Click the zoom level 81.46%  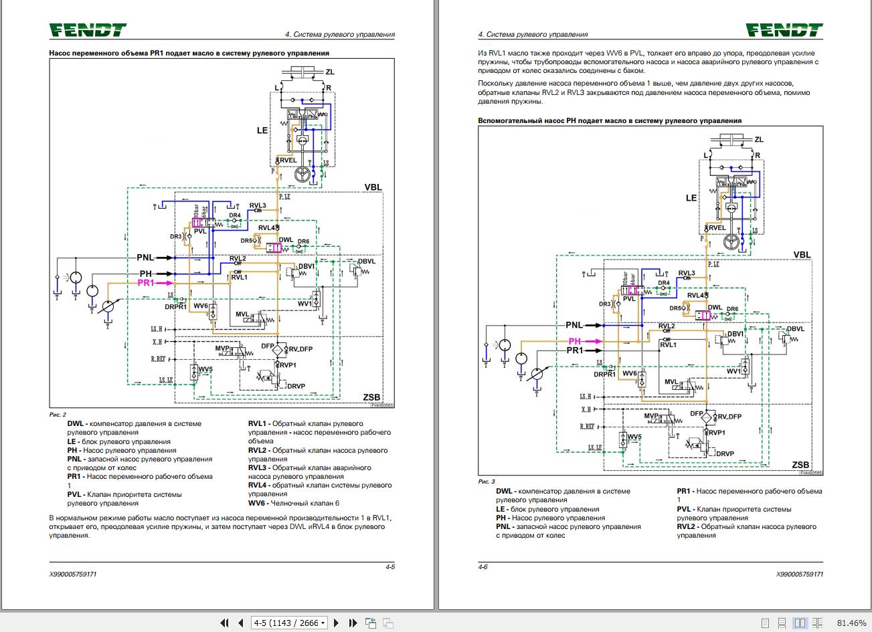pyautogui.click(x=851, y=623)
